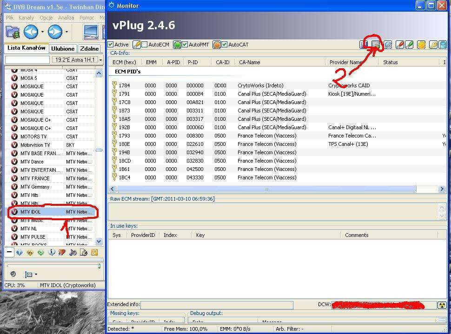
Task: Open the dropdown arrow beside back button
Action: click(43, 32)
